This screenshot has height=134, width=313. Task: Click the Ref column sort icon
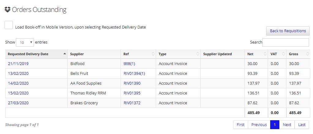click(x=153, y=54)
